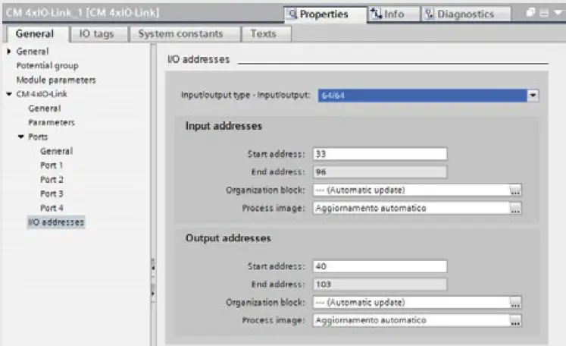Switch to the Info tab
The image size is (566, 346).
(394, 14)
